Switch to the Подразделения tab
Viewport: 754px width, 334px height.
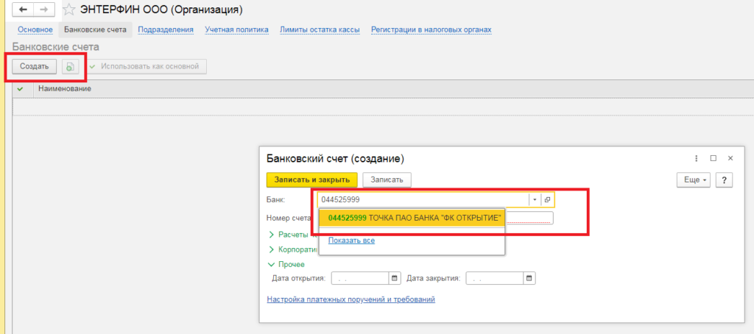pyautogui.click(x=166, y=30)
